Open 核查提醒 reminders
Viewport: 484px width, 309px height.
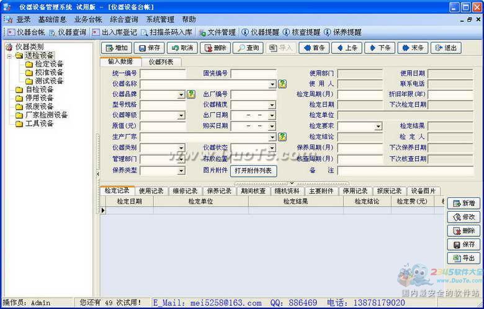(x=302, y=32)
